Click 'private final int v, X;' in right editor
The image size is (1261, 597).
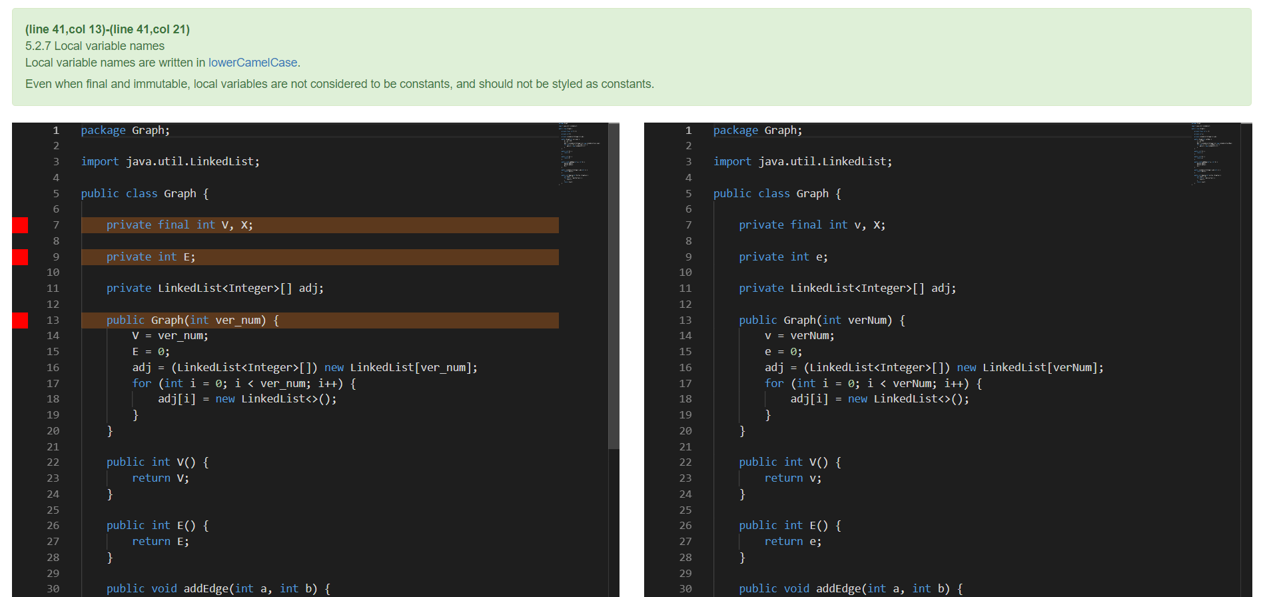(812, 225)
